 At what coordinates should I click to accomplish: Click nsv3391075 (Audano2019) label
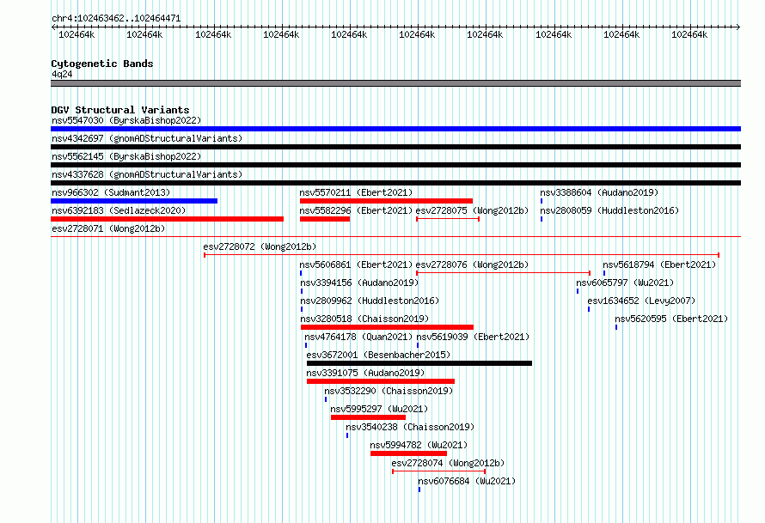[366, 373]
